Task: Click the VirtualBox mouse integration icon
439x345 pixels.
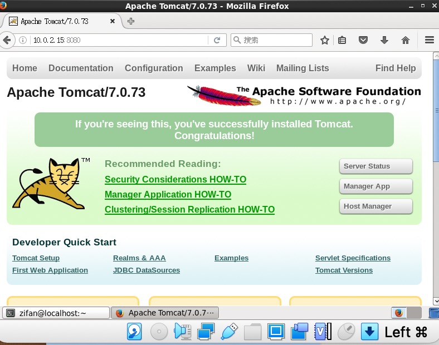Action: pos(346,332)
